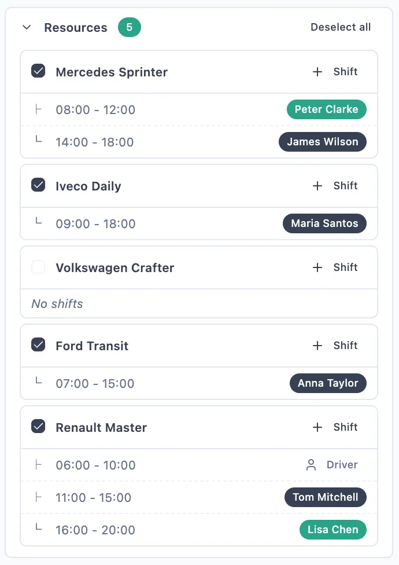Click the plus icon for Iveco Daily
399x565 pixels.
pos(317,186)
